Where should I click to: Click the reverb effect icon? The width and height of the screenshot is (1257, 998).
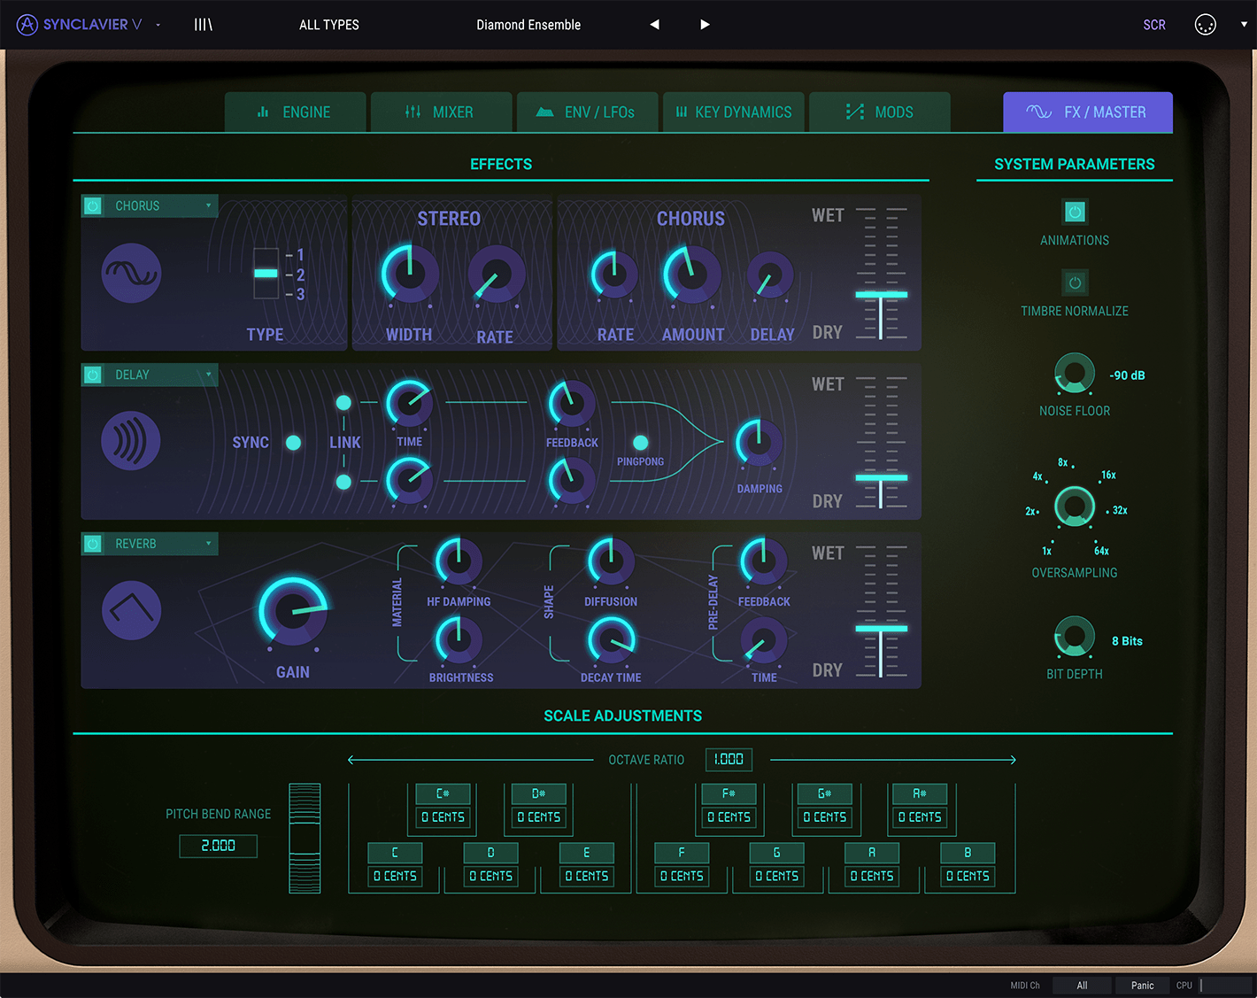pos(131,609)
